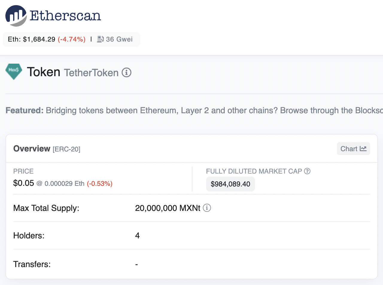This screenshot has height=285, width=383.
Task: Click the Eth: $1,684.29 price text
Action: click(x=31, y=39)
